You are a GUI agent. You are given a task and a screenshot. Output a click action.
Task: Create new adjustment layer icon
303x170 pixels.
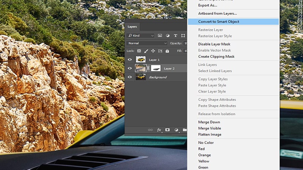tap(176, 130)
